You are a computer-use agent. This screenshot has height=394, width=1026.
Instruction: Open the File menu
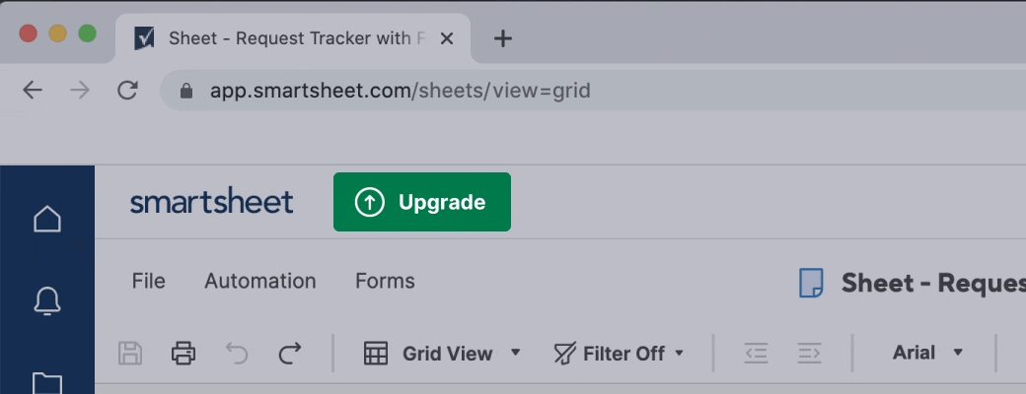pyautogui.click(x=148, y=281)
